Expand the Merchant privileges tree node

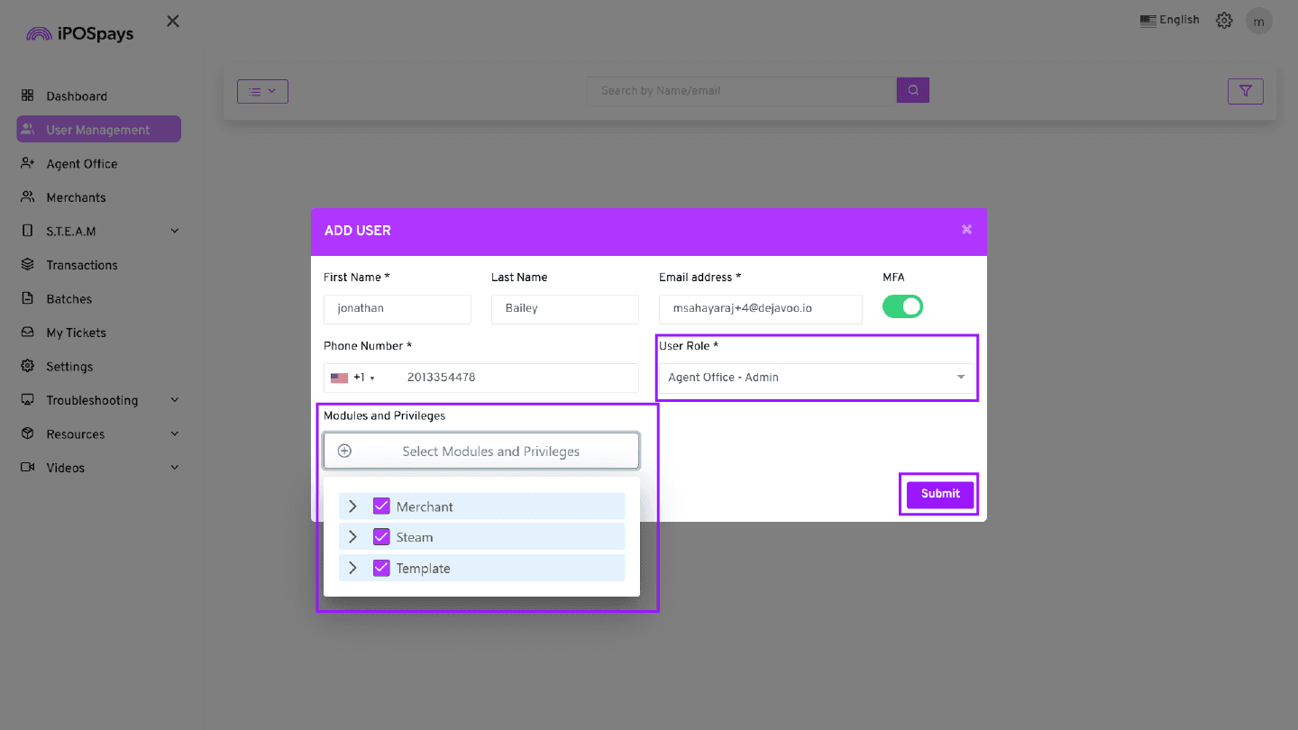352,506
